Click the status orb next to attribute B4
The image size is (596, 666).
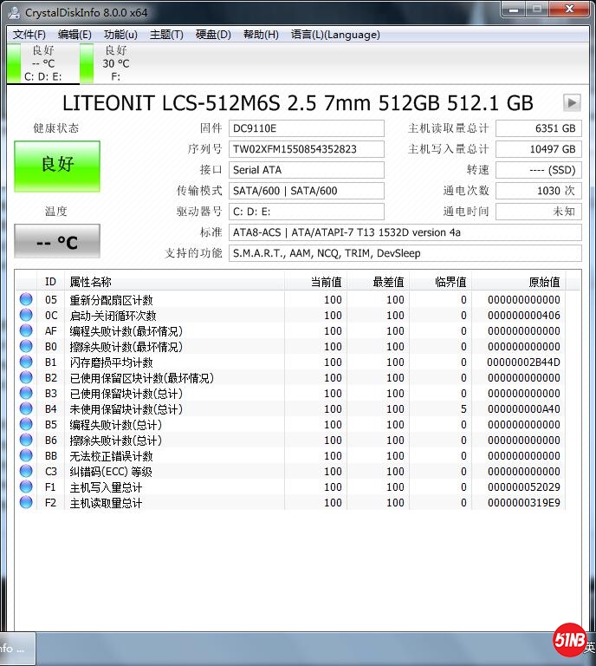26,409
